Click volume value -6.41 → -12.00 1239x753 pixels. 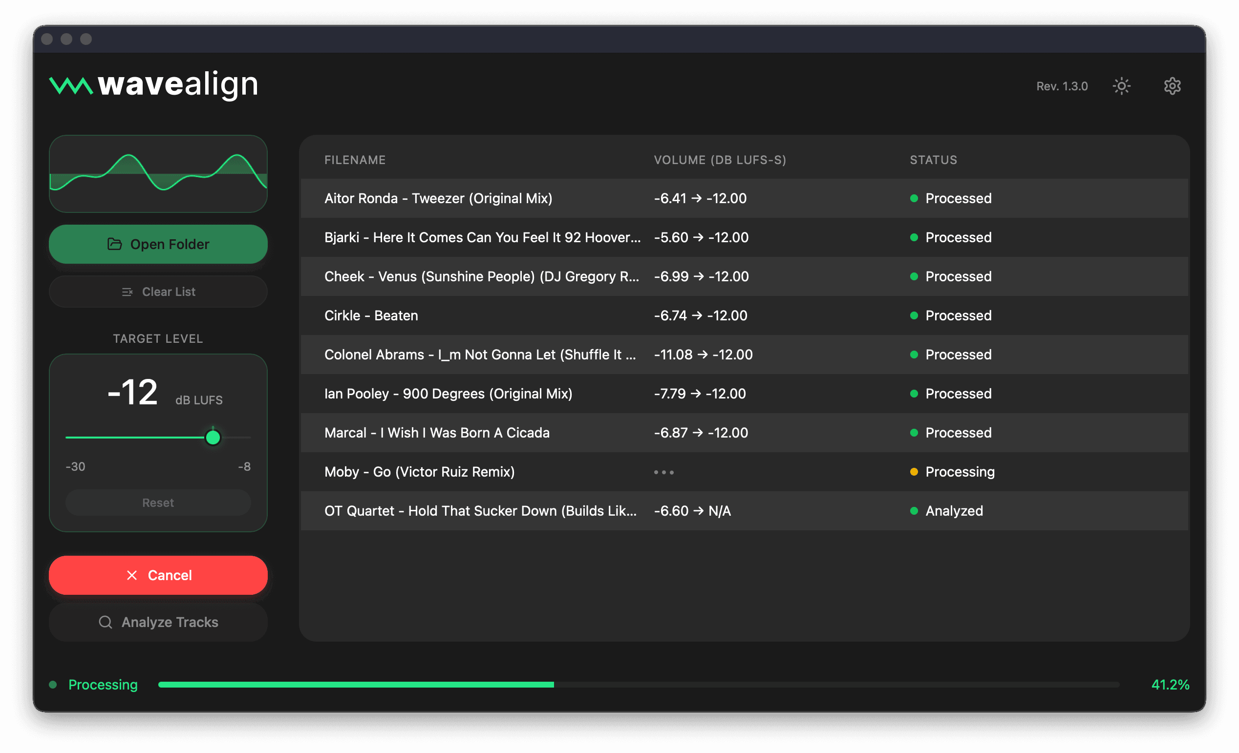(x=700, y=198)
